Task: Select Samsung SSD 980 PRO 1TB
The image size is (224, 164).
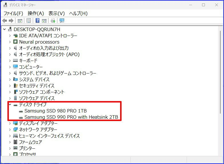Action: pyautogui.click(x=56, y=111)
